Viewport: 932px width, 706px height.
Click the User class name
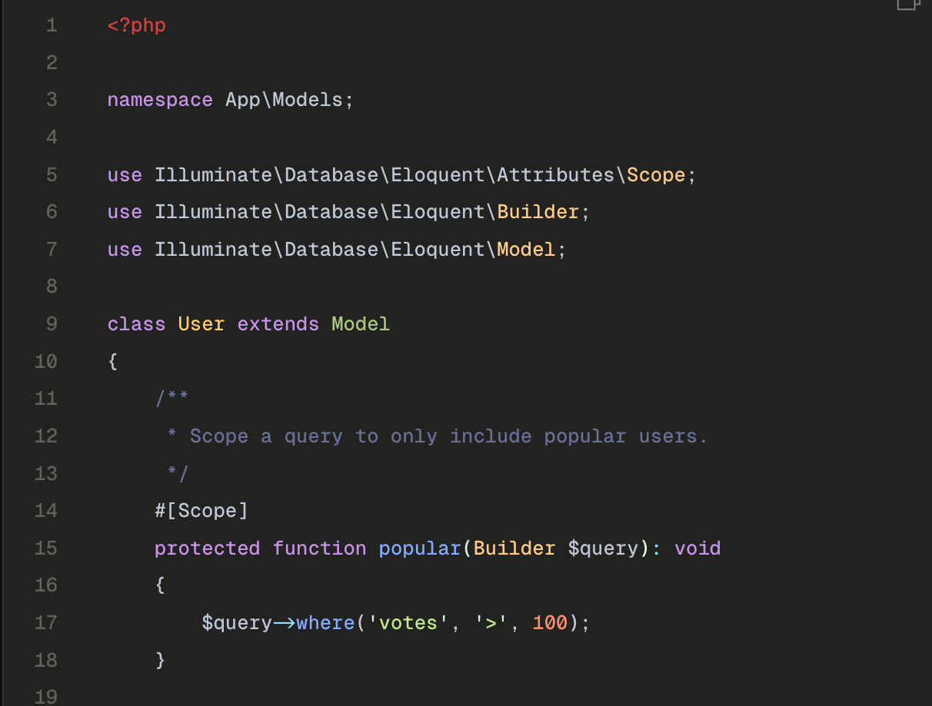click(x=201, y=324)
